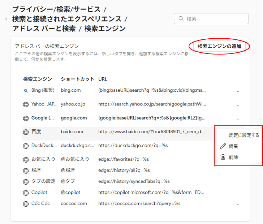Viewport: 263px width, 224px height.
Task: Choose 編集 from the context menu
Action: pos(233,146)
